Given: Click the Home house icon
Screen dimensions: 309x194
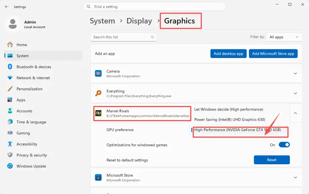Looking at the screenshot, I should pos(10,45).
